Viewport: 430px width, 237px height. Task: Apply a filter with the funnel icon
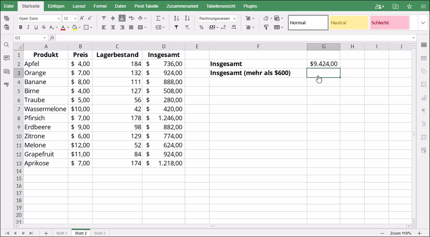pos(177,27)
